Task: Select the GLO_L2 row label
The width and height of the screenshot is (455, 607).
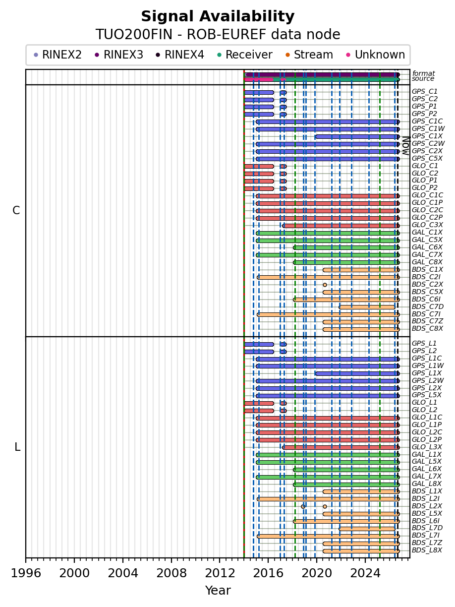Action: tap(424, 410)
